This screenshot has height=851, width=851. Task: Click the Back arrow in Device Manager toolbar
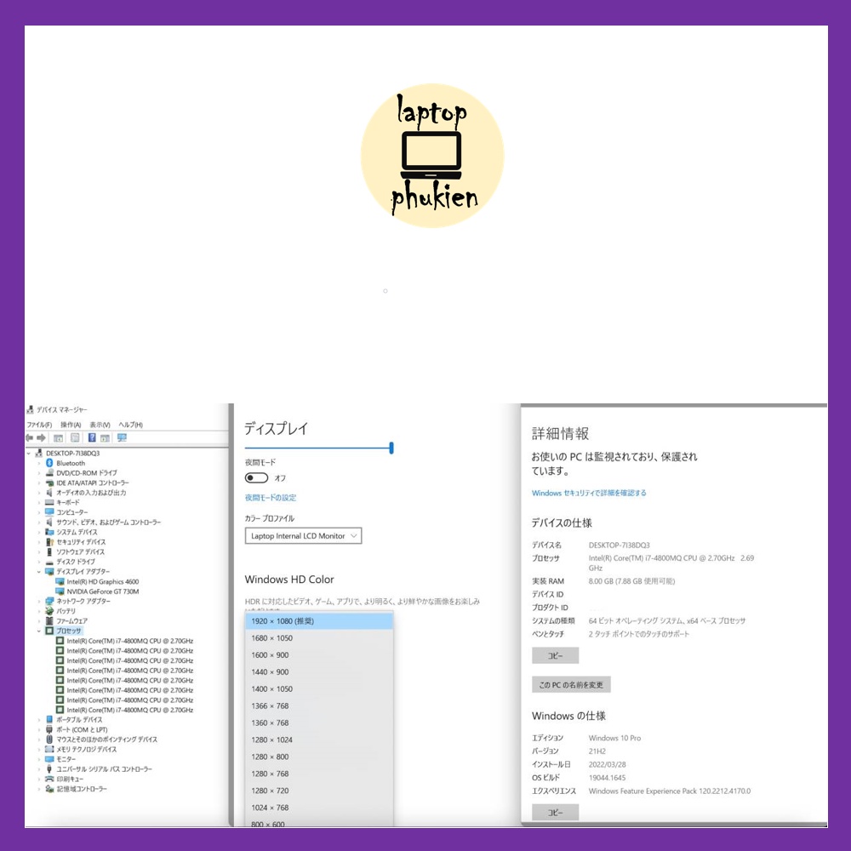click(29, 437)
